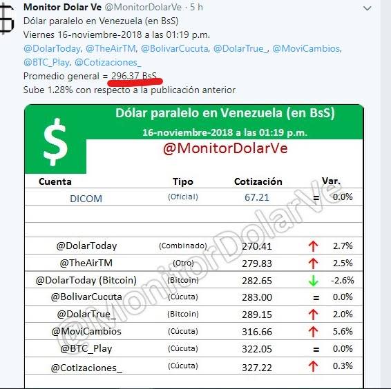Image resolution: width=391 pixels, height=389 pixels.
Task: Click the Monitor Dolar Ve account name
Action: click(63, 7)
